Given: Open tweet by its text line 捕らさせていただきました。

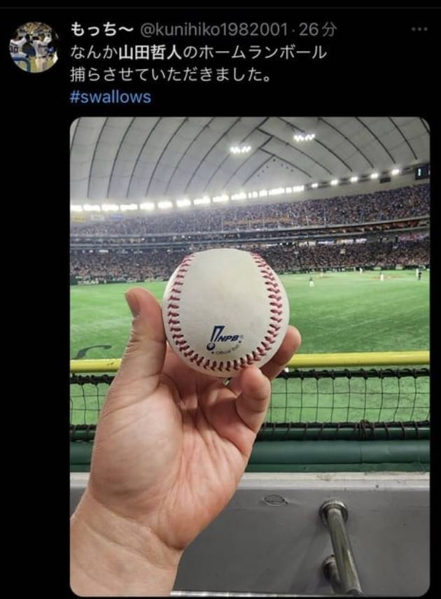Looking at the screenshot, I should [170, 75].
